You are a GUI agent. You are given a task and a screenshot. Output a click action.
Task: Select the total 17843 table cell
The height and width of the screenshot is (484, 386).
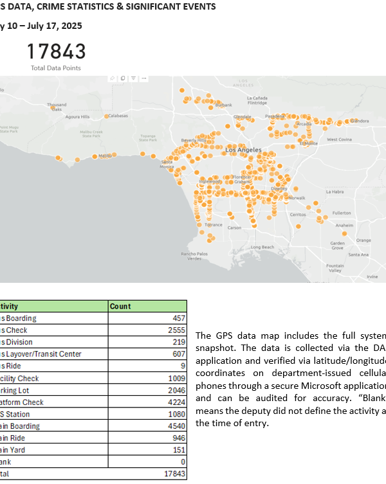174,474
